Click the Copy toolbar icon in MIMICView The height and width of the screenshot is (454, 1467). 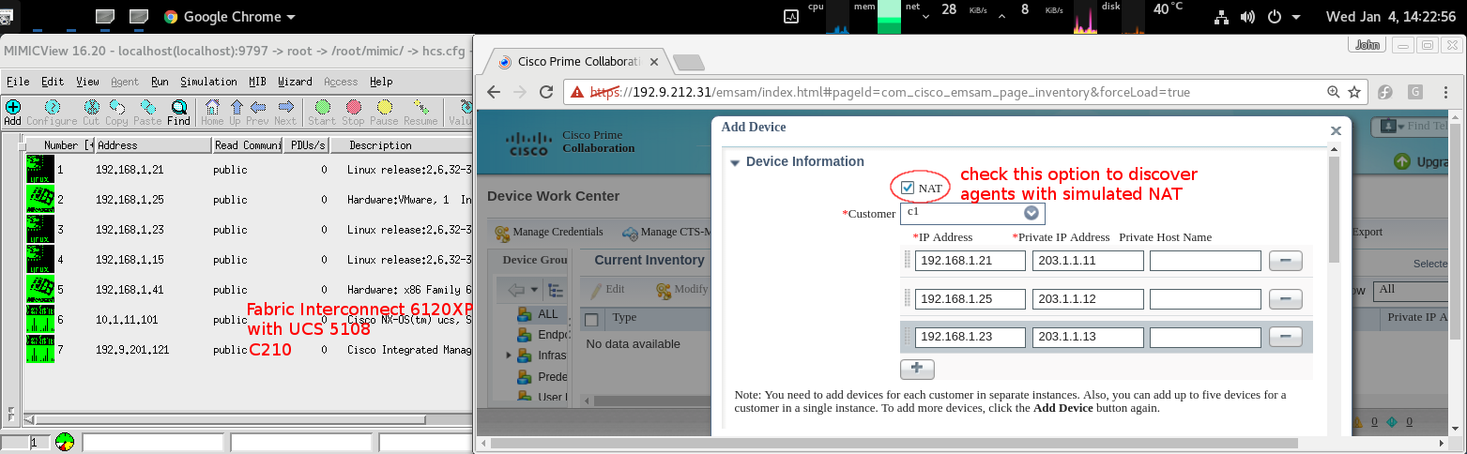[x=117, y=113]
